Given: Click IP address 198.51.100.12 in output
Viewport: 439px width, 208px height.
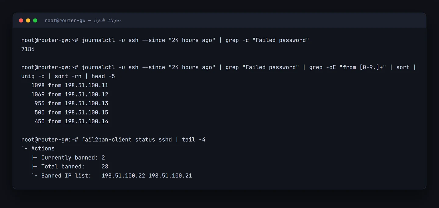Looking at the screenshot, I should pos(87,94).
